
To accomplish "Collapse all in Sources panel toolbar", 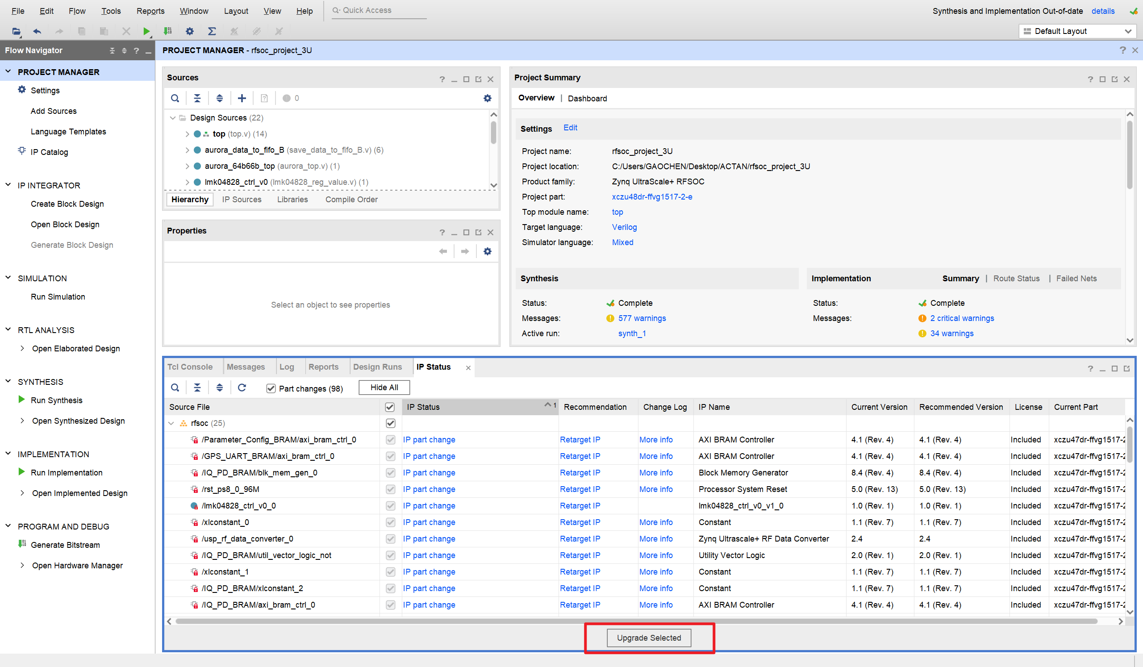I will [x=197, y=98].
